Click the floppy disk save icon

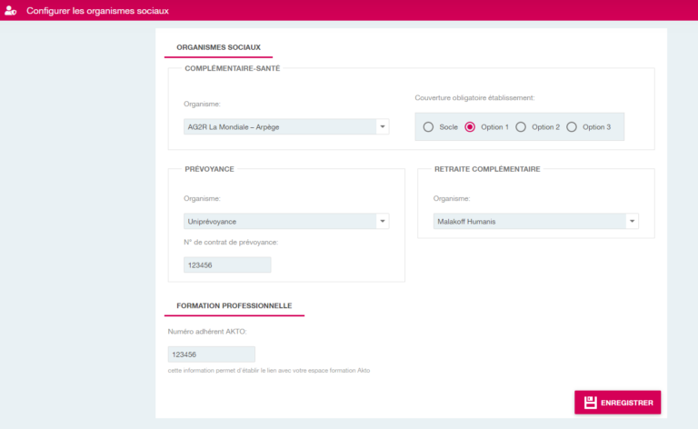point(590,403)
